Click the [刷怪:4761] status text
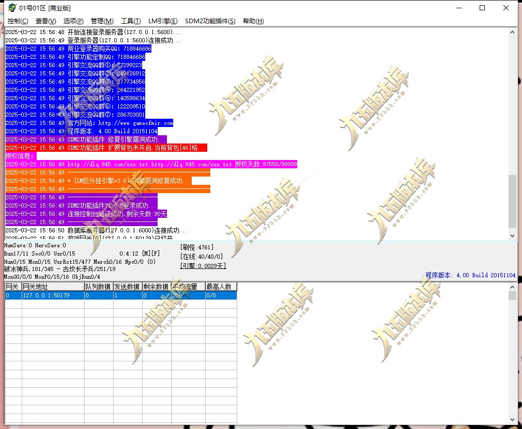 tap(197, 247)
